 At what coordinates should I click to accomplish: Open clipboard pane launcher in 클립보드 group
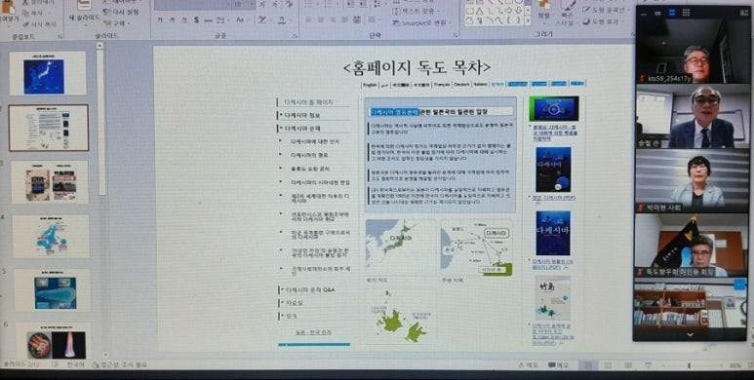[x=60, y=36]
